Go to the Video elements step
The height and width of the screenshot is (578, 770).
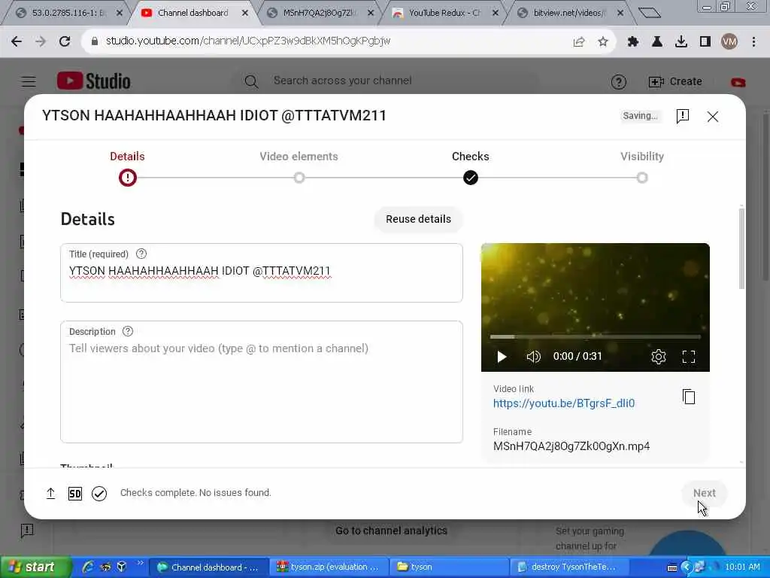299,168
